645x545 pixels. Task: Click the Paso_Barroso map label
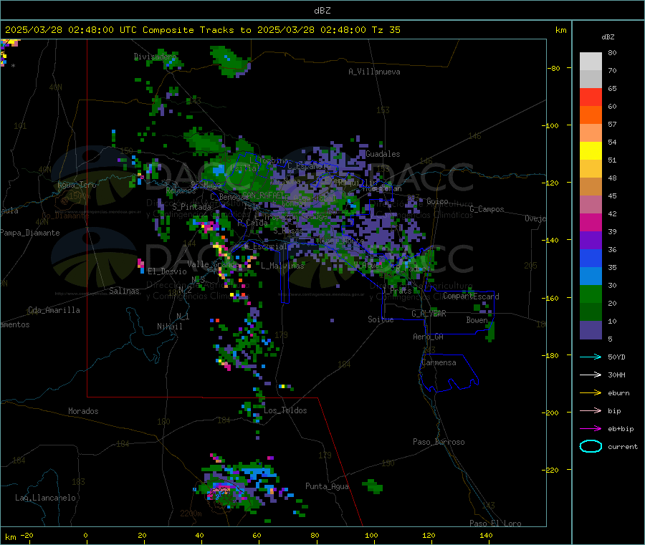click(439, 442)
